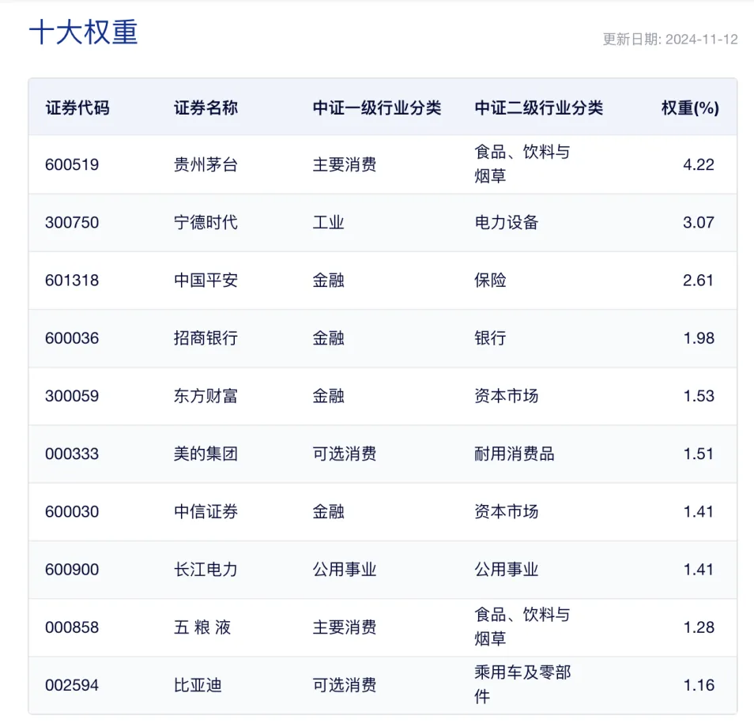Click the 中证二级行业分类 column header

(x=538, y=107)
